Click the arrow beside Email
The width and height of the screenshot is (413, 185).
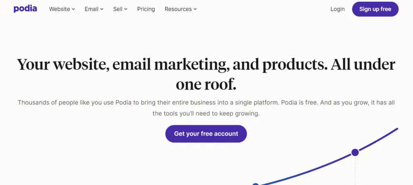click(102, 9)
